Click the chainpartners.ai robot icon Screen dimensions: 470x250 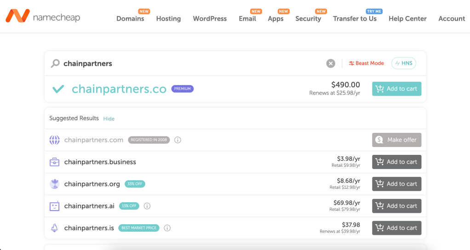pyautogui.click(x=54, y=206)
